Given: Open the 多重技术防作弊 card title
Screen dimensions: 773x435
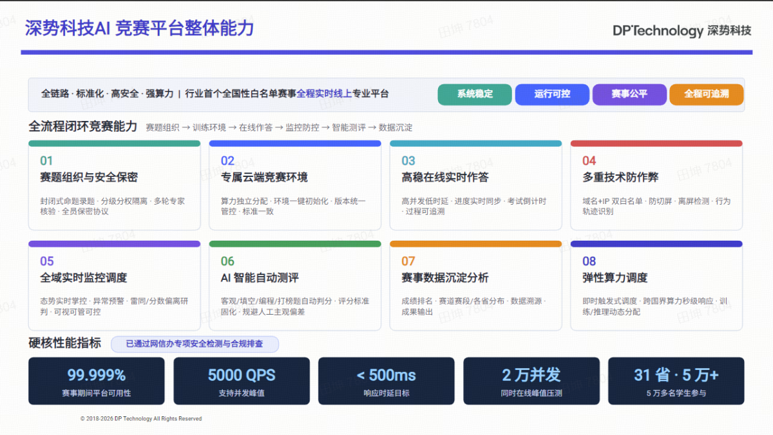Looking at the screenshot, I should pyautogui.click(x=620, y=177).
